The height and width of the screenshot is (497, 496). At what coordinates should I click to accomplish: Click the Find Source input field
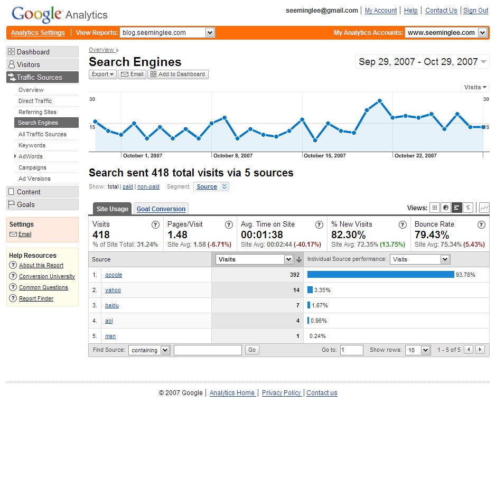click(207, 350)
